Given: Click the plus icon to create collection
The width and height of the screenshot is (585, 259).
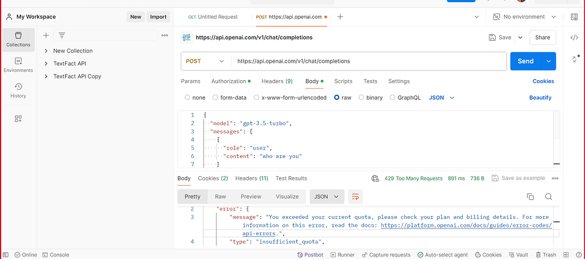Looking at the screenshot, I should (46, 35).
